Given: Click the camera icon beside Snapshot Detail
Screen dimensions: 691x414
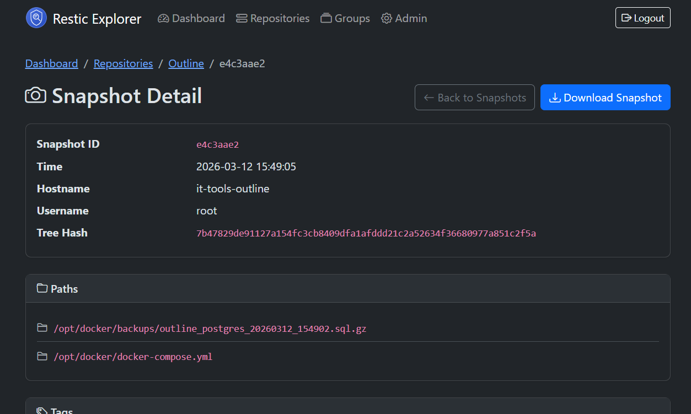Looking at the screenshot, I should 36,95.
